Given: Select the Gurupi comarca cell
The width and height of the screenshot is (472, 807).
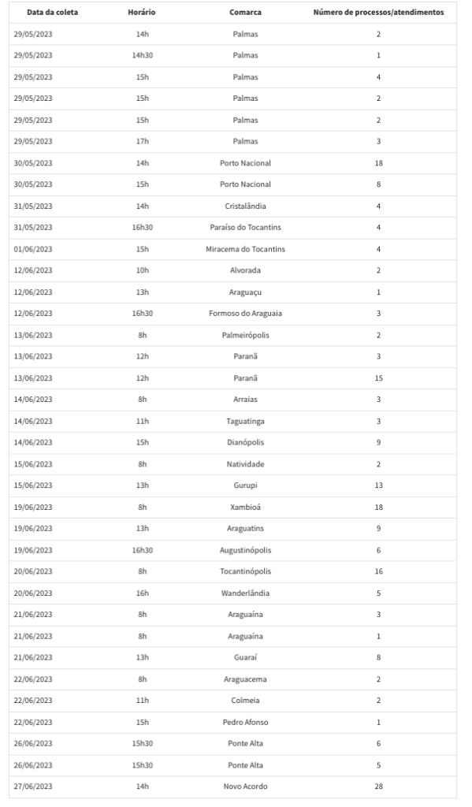Looking at the screenshot, I should click(x=246, y=485).
